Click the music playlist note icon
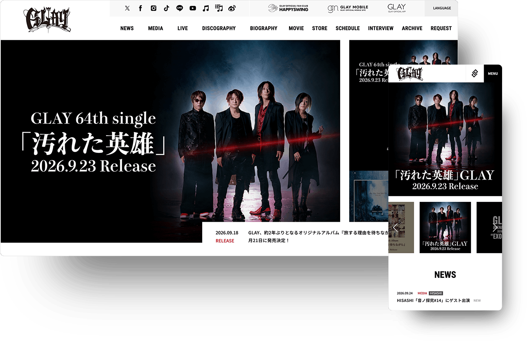Image resolution: width=527 pixels, height=341 pixels. [219, 8]
